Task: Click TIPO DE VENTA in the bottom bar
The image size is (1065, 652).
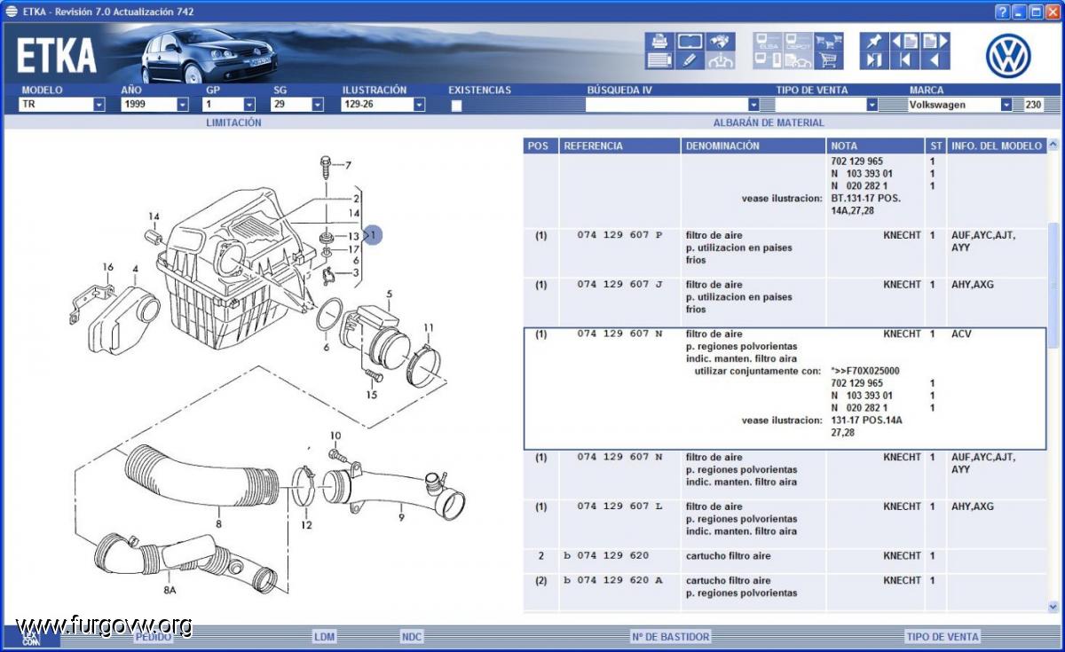Action: pyautogui.click(x=943, y=637)
